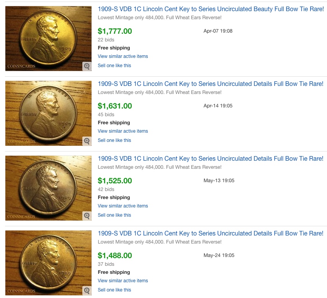Open the coin thumbnail of the May-13 listing
Screen dimensions: 327x298
[x=48, y=188]
